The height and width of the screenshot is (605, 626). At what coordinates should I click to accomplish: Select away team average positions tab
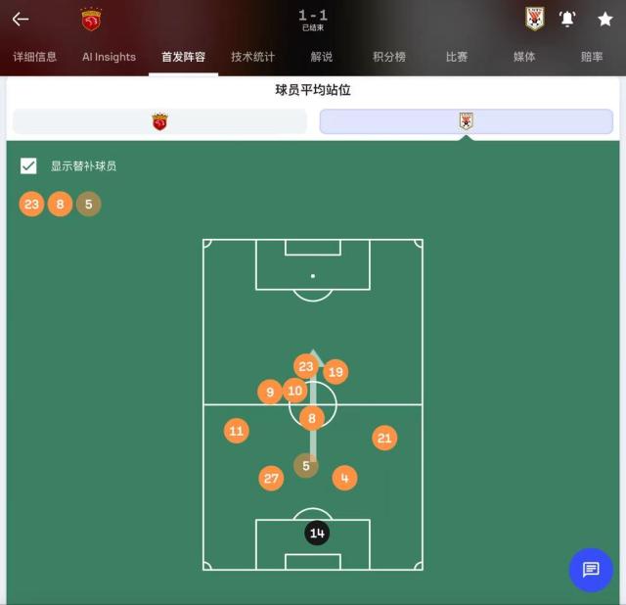pos(467,121)
